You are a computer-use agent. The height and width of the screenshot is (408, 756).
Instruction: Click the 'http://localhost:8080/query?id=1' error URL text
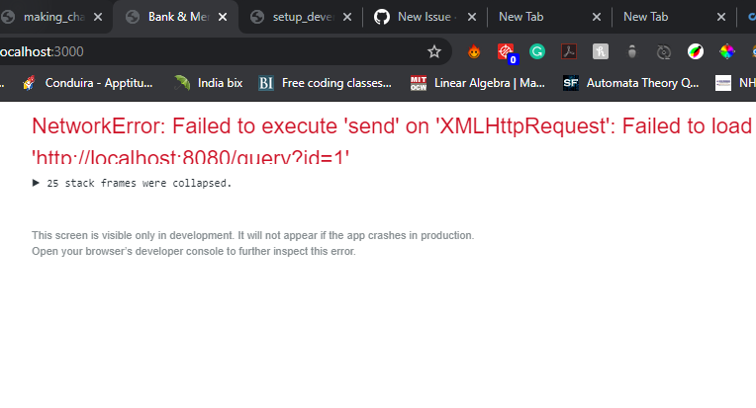pyautogui.click(x=190, y=157)
